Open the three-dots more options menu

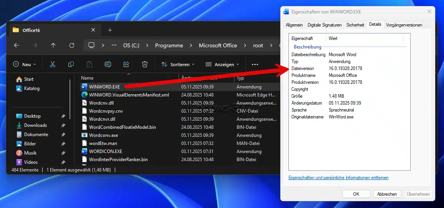(x=255, y=64)
